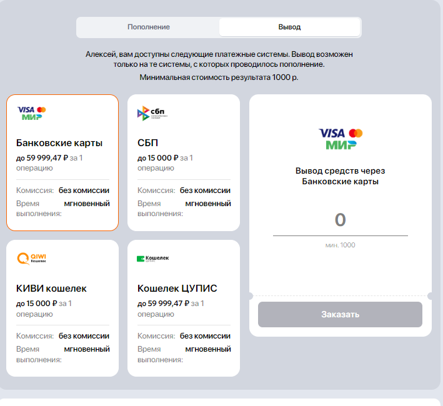Click the QIWI Кошелек logo icon
This screenshot has height=406, width=443.
coord(32,259)
